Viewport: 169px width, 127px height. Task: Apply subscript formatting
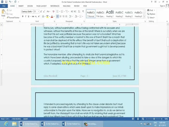pos(36,17)
